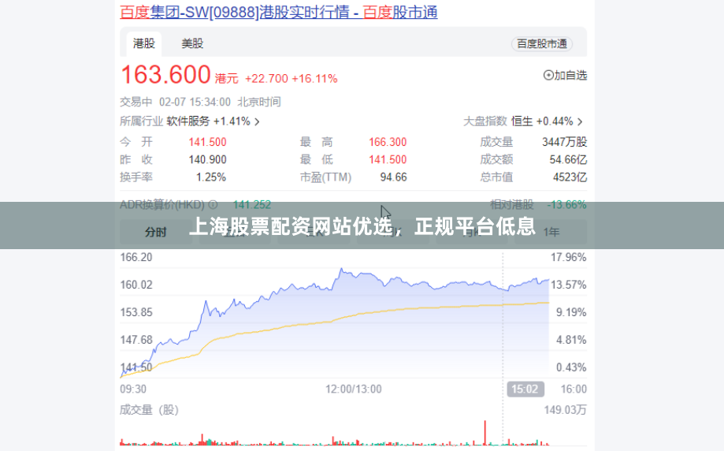Click the 17.96% percentage axis label
Viewport: 724px width, 451px height.
tap(568, 257)
